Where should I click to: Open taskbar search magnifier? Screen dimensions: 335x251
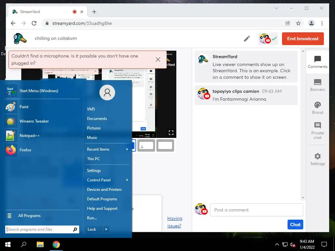tap(24, 244)
